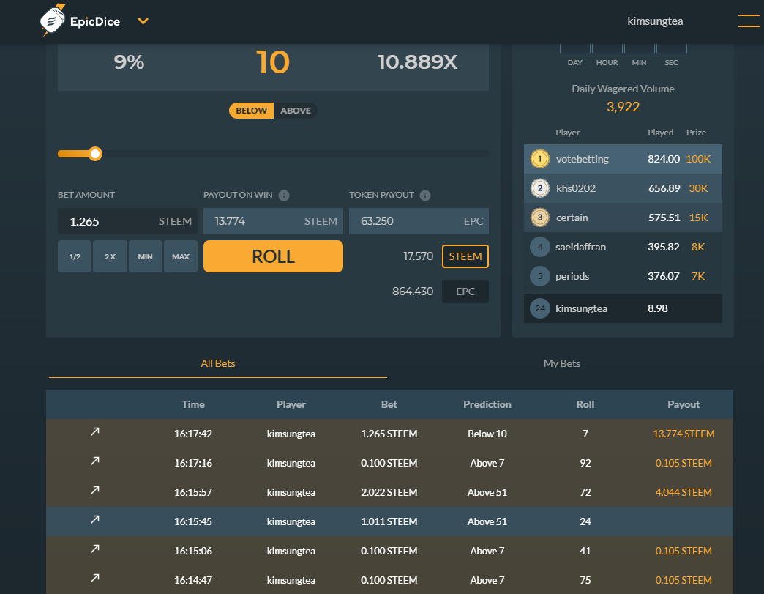
Task: Halve the bet with the 1/2 button
Action: pos(75,256)
